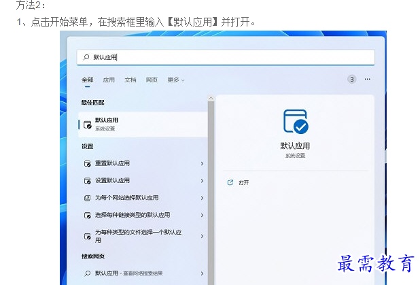Expand the chevron for 为每个网站选择默认应用
The image size is (420, 285).
point(202,198)
